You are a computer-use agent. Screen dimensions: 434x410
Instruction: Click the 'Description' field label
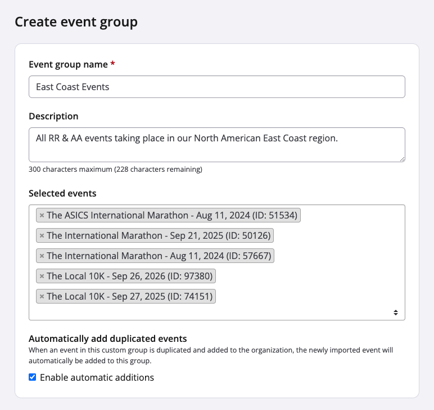[x=53, y=116]
